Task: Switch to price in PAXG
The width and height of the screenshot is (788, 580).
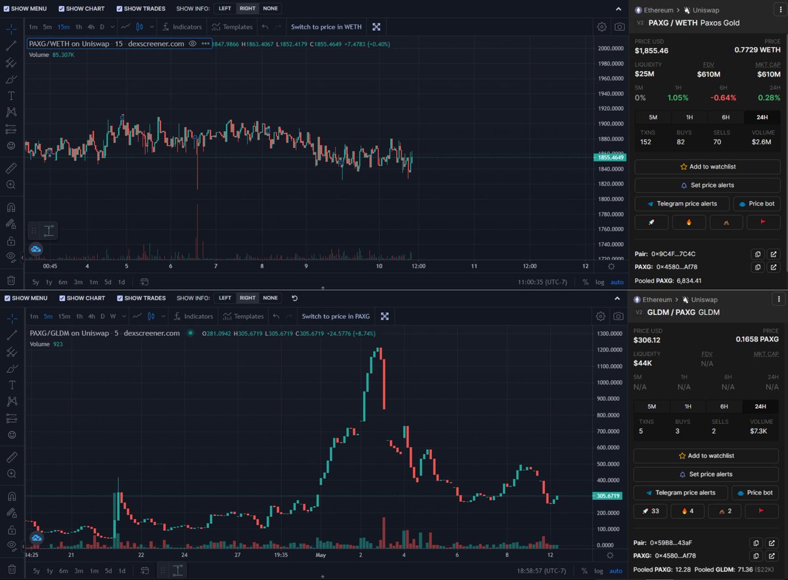Action: click(336, 316)
